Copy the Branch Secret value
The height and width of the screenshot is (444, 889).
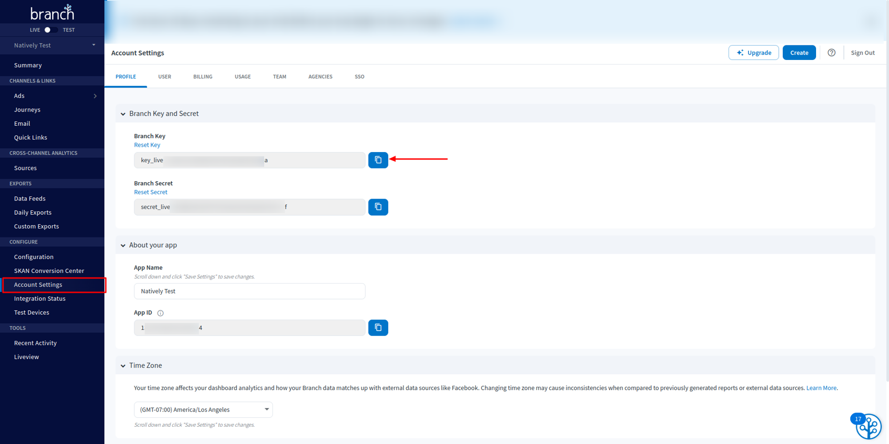378,207
